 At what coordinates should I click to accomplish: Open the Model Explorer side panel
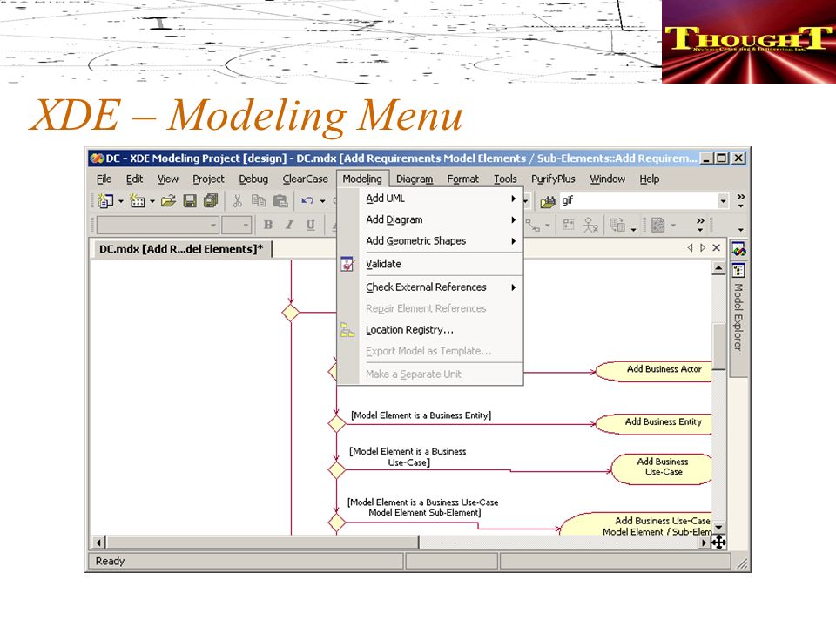[738, 317]
